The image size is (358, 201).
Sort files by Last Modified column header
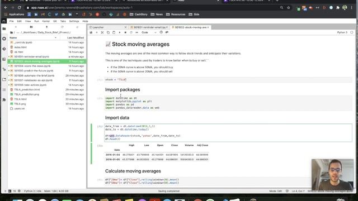coord(73,37)
